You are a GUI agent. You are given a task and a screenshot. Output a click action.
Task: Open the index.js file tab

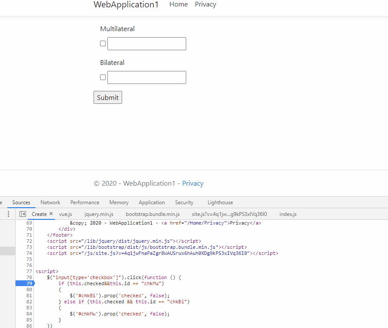pyautogui.click(x=288, y=214)
